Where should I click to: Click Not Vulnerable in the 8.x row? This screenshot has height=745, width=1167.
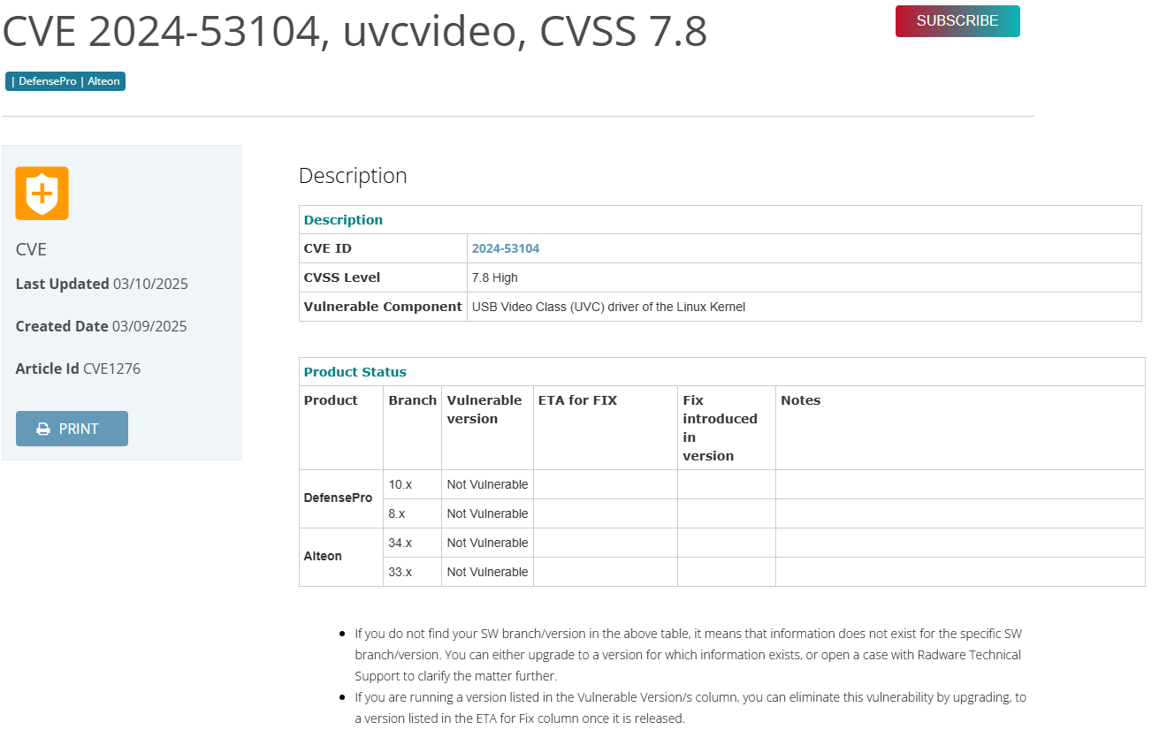tap(488, 513)
